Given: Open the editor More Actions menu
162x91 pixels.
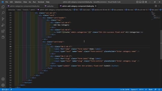Looking at the screenshot, I should click(x=159, y=6).
